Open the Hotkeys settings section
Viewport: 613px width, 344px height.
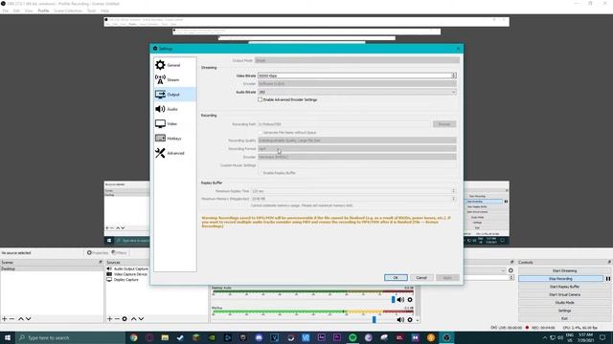point(174,139)
